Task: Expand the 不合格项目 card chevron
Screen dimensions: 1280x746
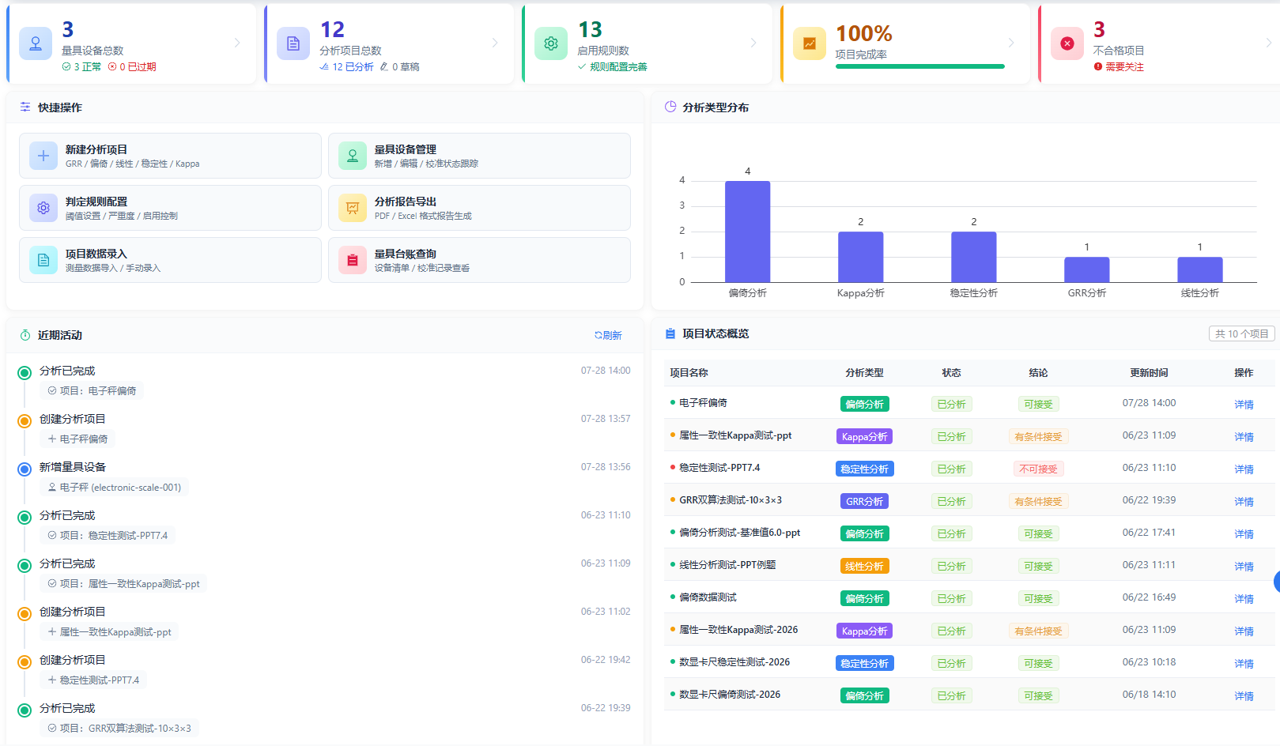Action: point(1269,43)
